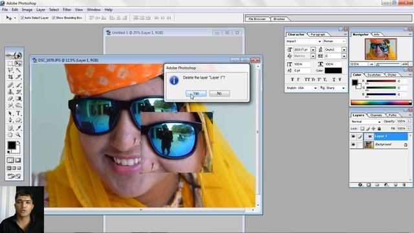Open the leading (Auto) dropdown arrow
The height and width of the screenshot is (233, 414).
[x=343, y=50]
